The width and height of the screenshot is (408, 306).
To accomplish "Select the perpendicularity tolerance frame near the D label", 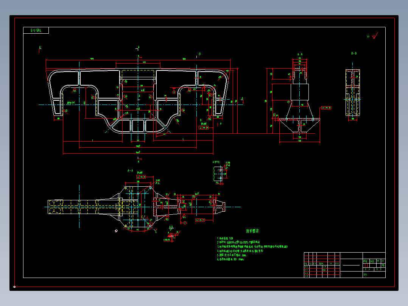I will 204,128.
